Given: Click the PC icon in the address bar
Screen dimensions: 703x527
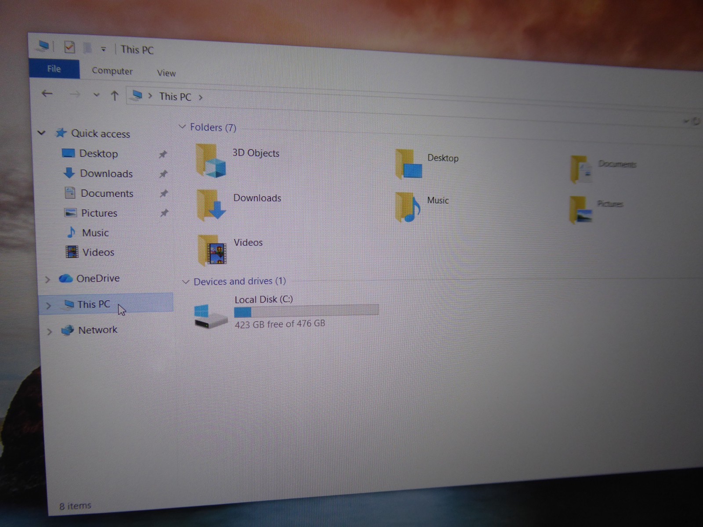Looking at the screenshot, I should pyautogui.click(x=137, y=95).
